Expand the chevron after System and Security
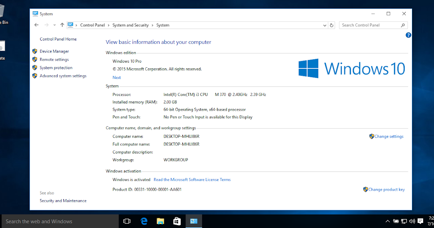This screenshot has width=434, height=228. click(x=152, y=25)
